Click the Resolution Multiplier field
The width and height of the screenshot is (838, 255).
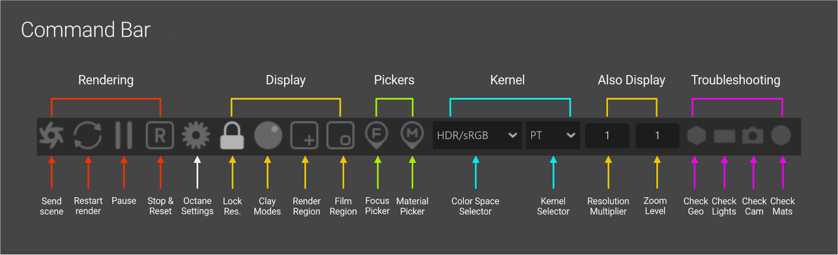607,135
